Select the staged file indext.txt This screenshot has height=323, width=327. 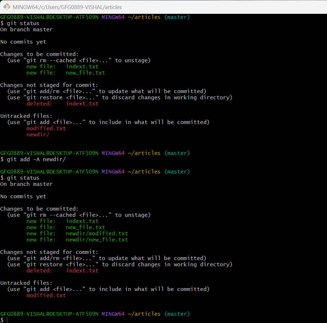tap(82, 66)
